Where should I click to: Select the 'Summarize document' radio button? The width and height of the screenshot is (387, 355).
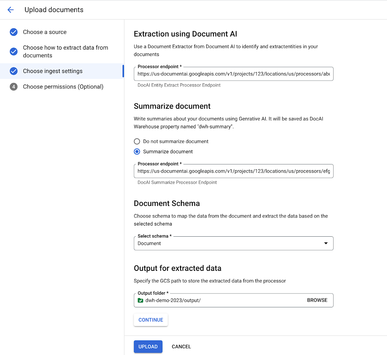click(x=137, y=152)
